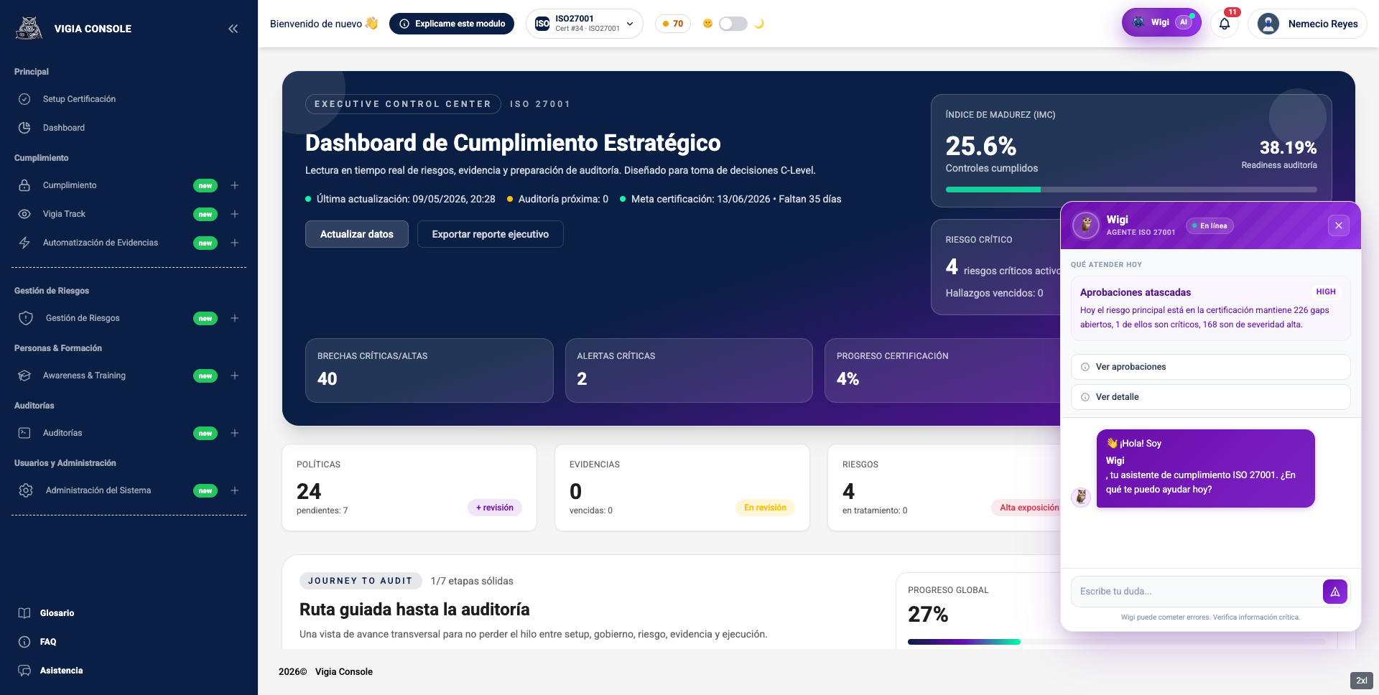
Task: Click Explícame este modulo button
Action: (x=452, y=24)
